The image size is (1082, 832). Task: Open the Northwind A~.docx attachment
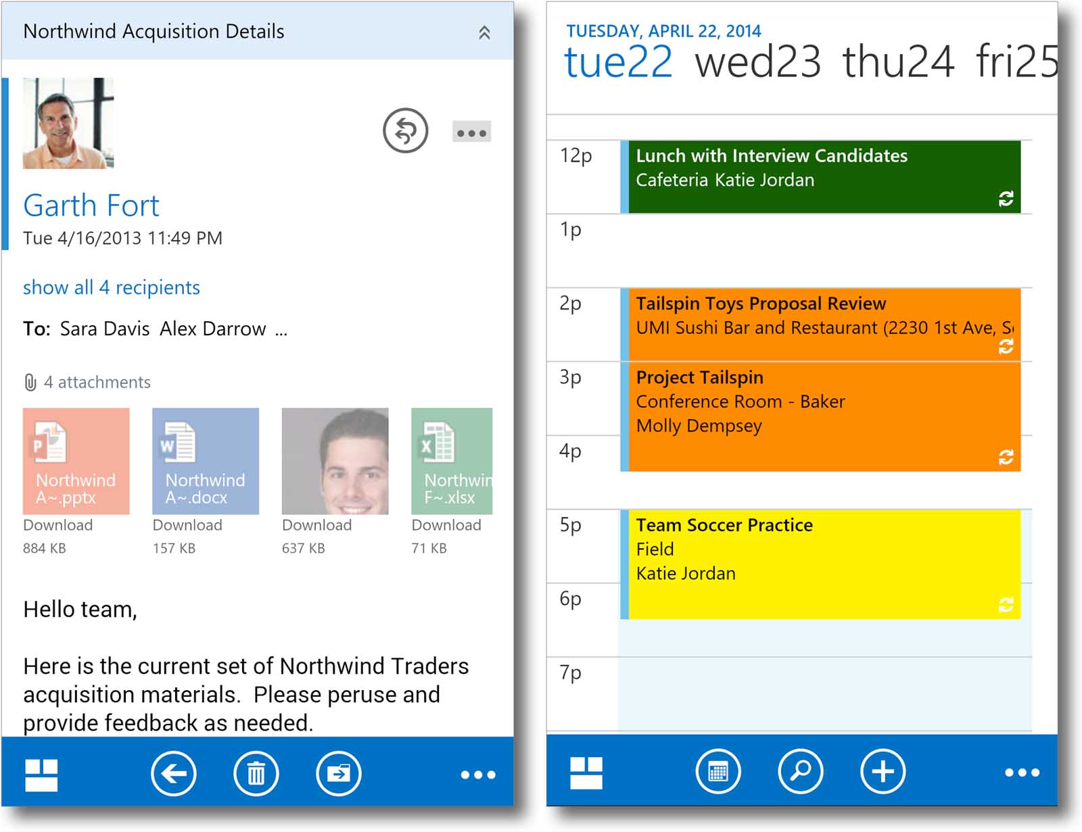click(206, 461)
